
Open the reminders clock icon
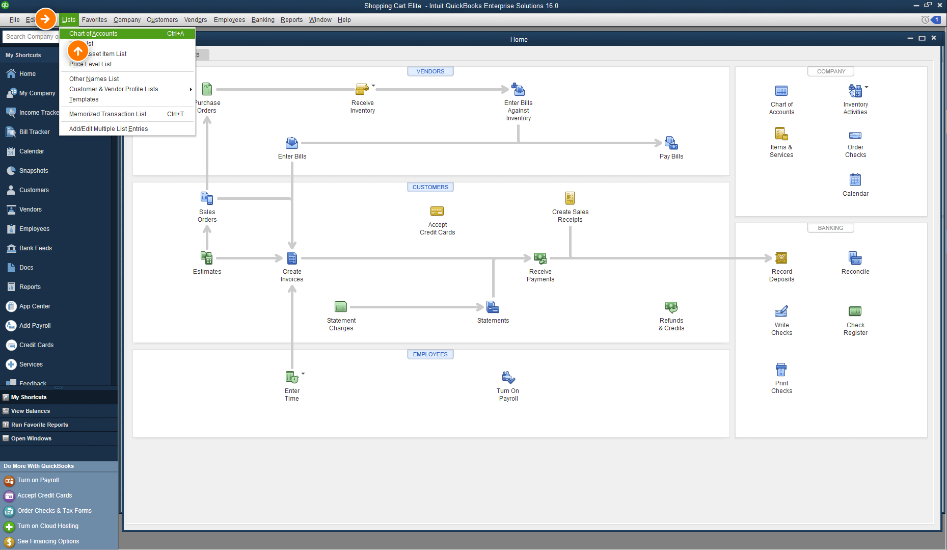tap(925, 20)
